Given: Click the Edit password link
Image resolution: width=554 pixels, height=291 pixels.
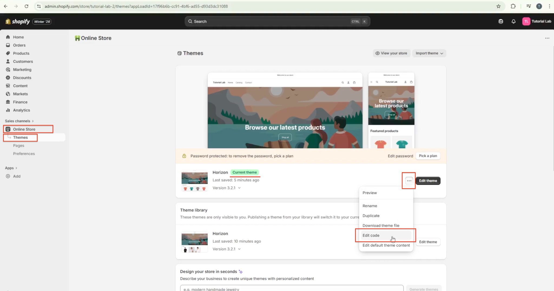Looking at the screenshot, I should tap(400, 156).
